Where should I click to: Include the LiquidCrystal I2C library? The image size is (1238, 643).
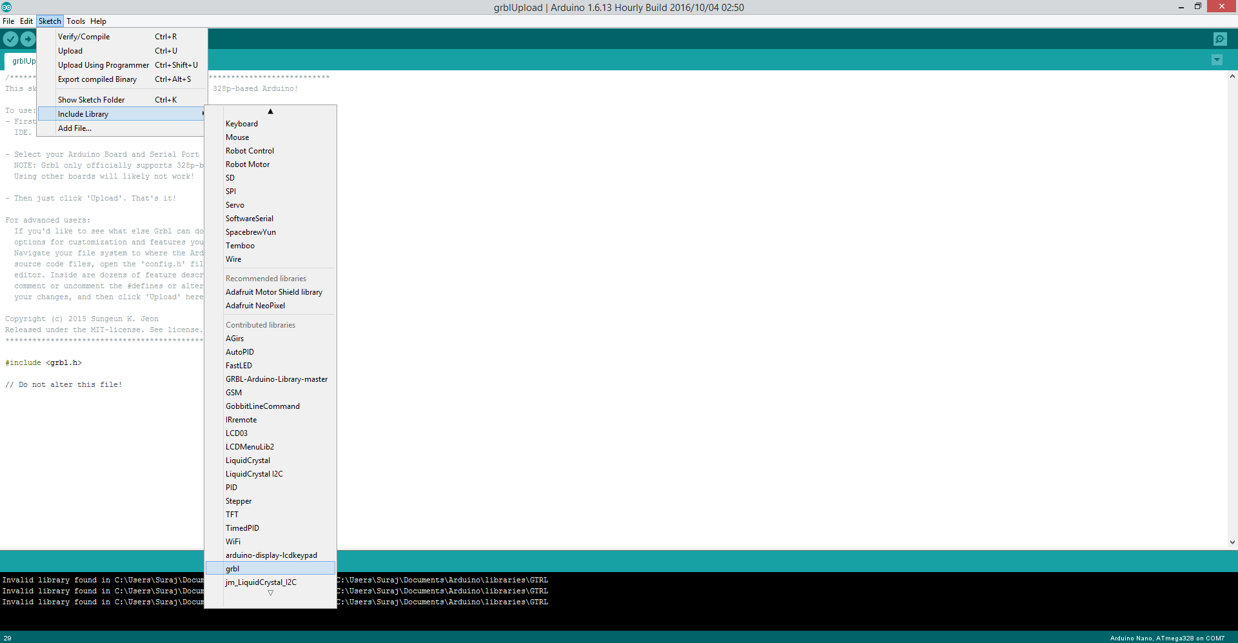tap(270, 474)
